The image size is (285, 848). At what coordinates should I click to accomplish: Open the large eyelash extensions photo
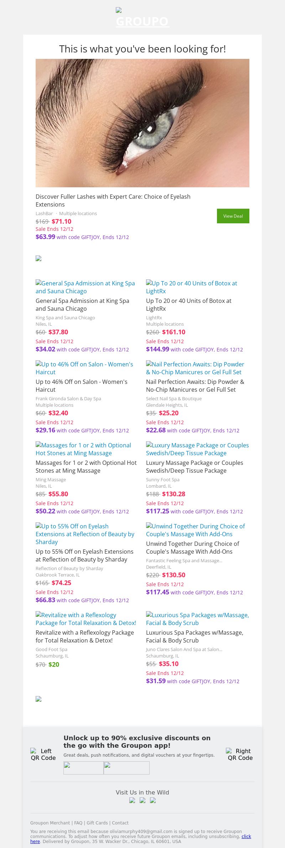click(142, 123)
